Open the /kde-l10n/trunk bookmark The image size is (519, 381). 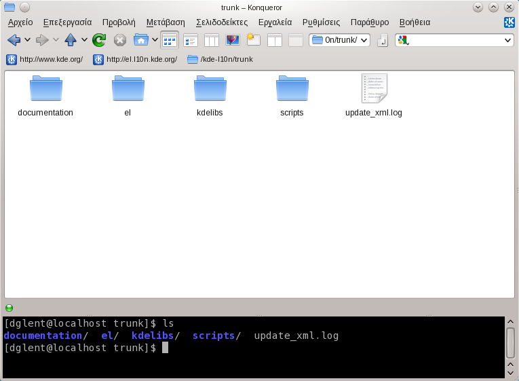pyautogui.click(x=220, y=59)
